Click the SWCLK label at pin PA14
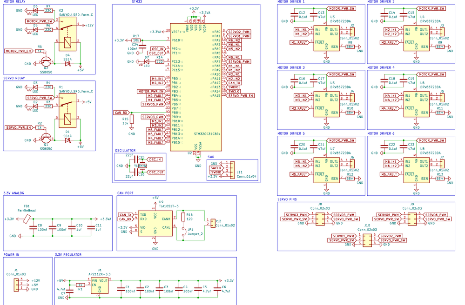465x305 pixels. tap(233, 92)
